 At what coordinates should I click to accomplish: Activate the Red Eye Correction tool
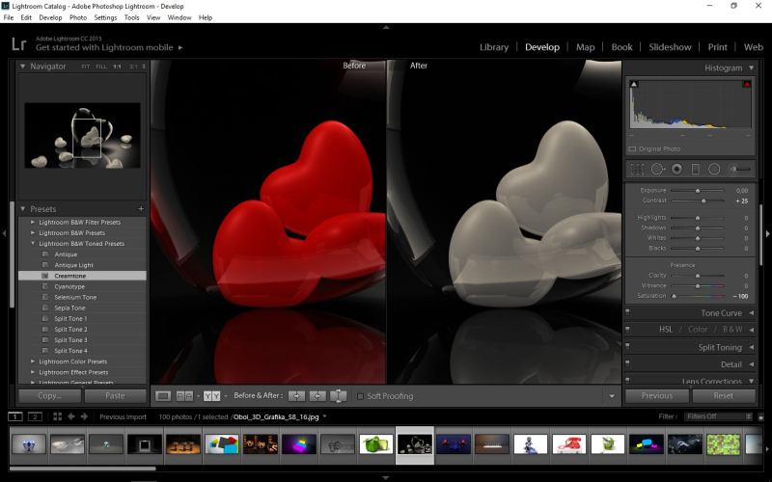[676, 169]
